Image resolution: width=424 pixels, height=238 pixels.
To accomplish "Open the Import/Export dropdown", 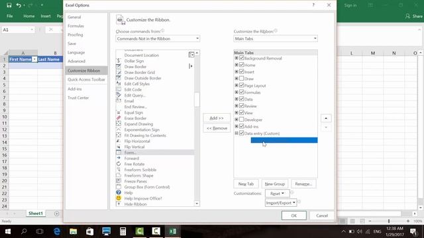I will point(281,203).
